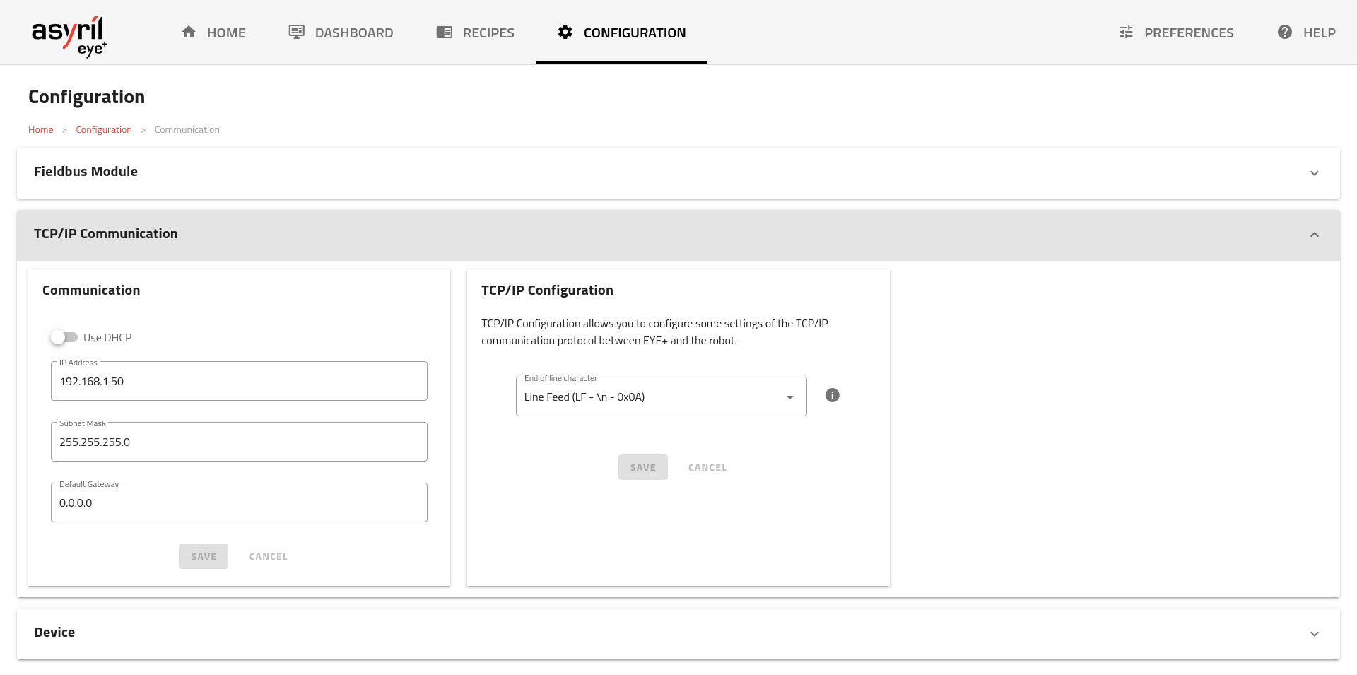Enable the Use DHCP toggle
This screenshot has height=675, width=1357.
64,338
